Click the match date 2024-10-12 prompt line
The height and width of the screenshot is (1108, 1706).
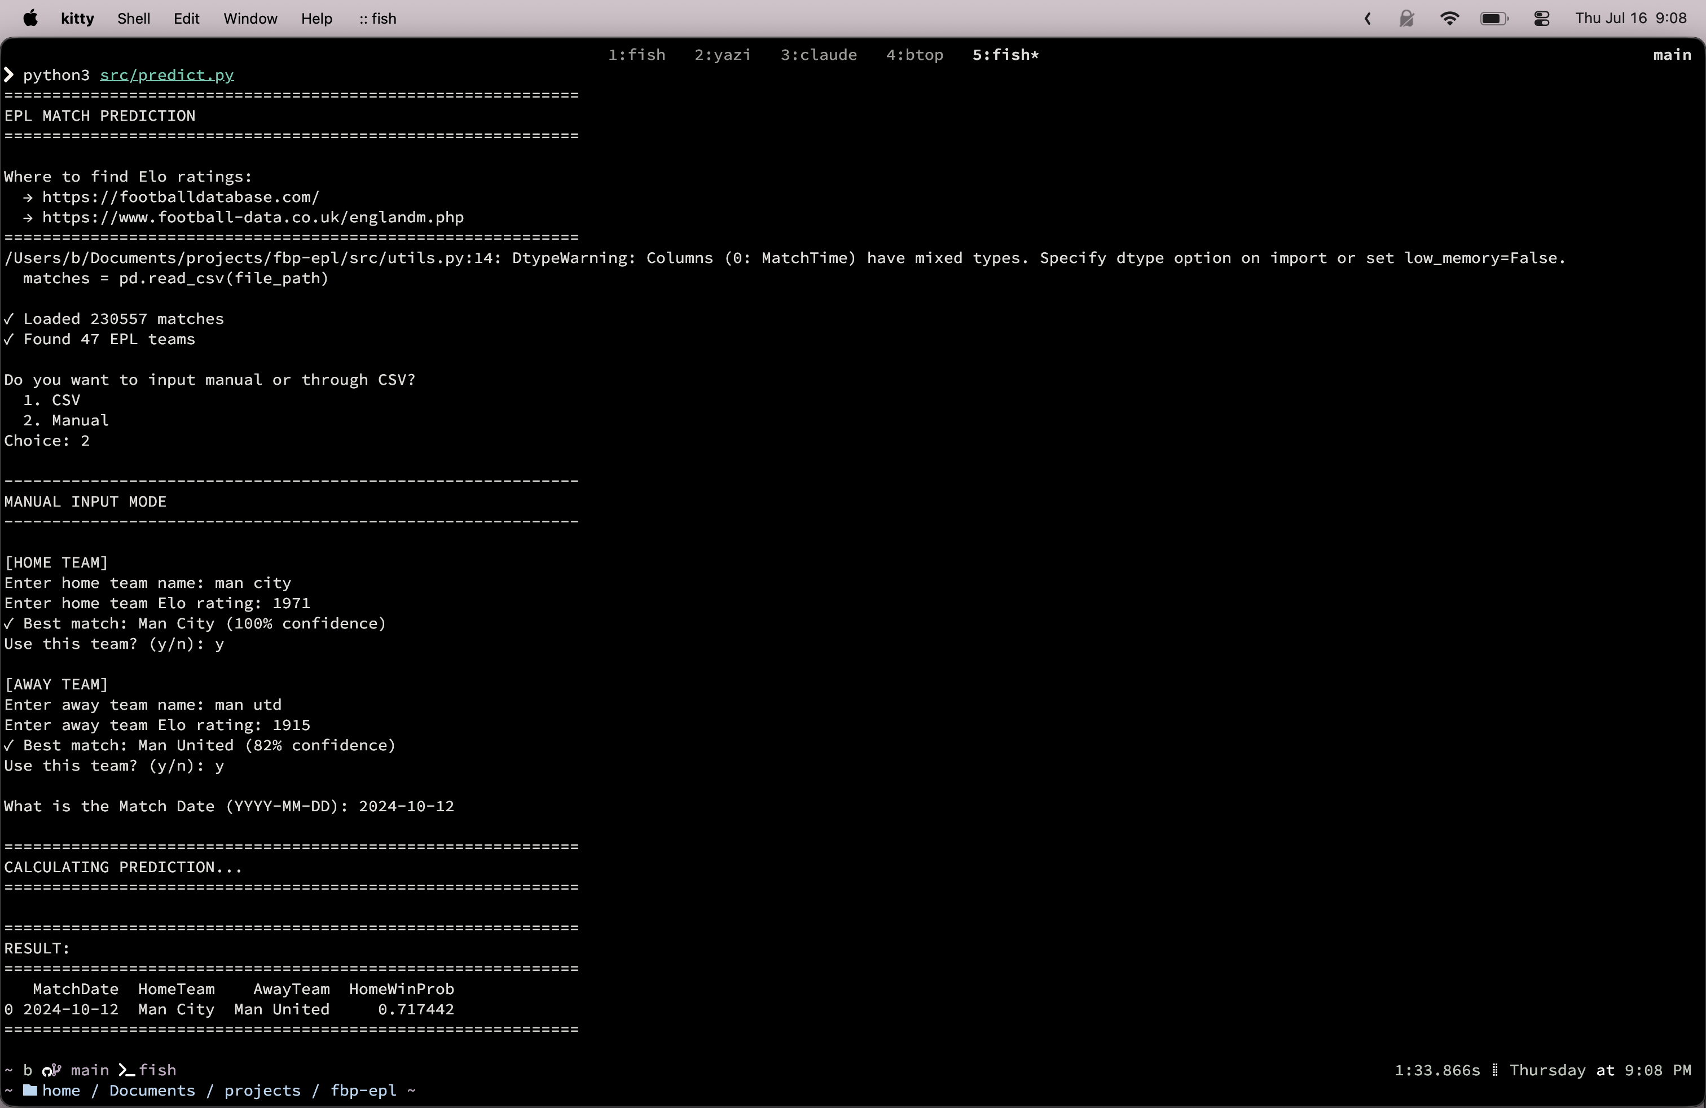(228, 806)
